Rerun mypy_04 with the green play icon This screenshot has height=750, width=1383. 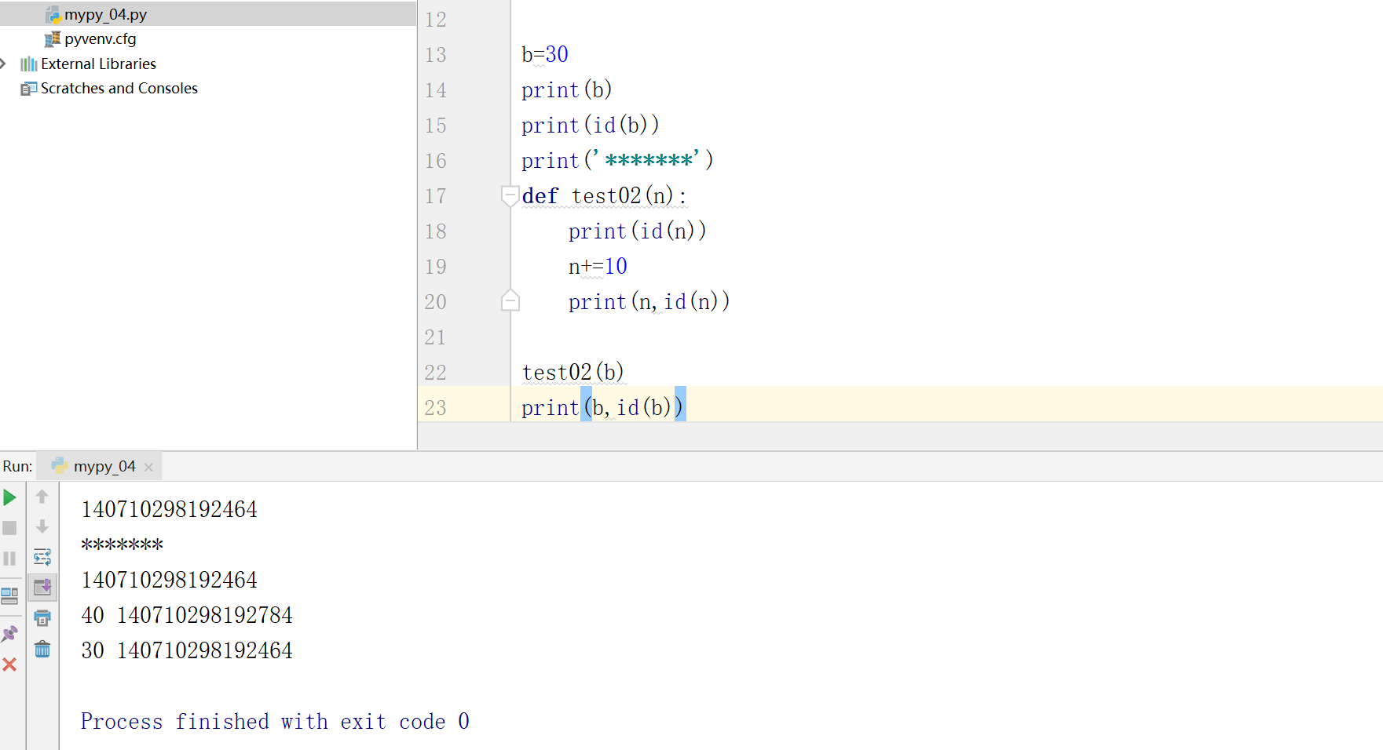pos(9,497)
